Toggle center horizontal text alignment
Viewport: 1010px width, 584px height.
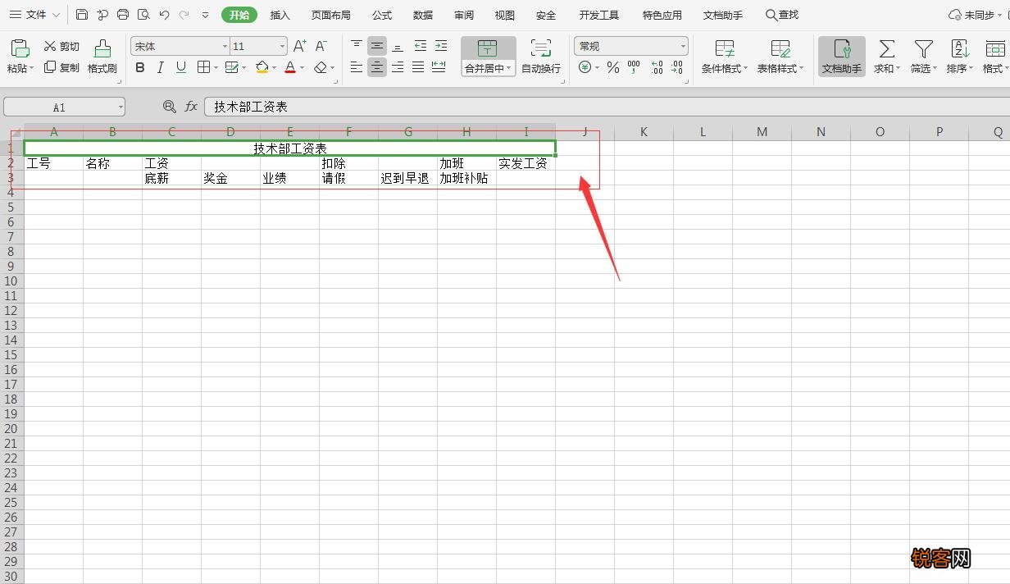(377, 67)
